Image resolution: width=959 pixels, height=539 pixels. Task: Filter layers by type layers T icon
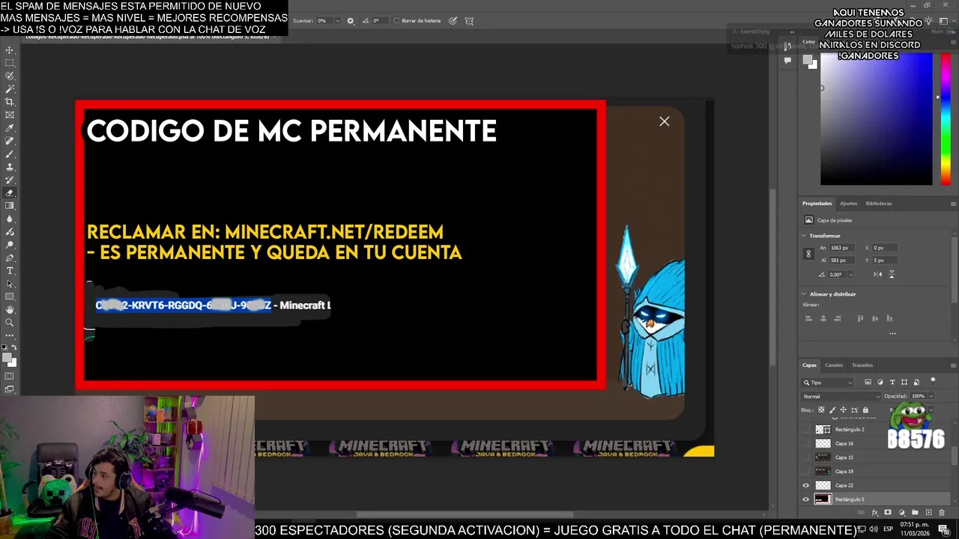[892, 382]
